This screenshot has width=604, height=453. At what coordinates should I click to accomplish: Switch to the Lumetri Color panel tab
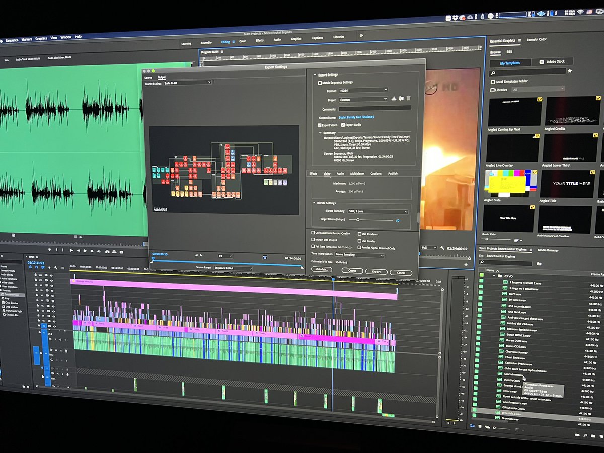coord(537,39)
